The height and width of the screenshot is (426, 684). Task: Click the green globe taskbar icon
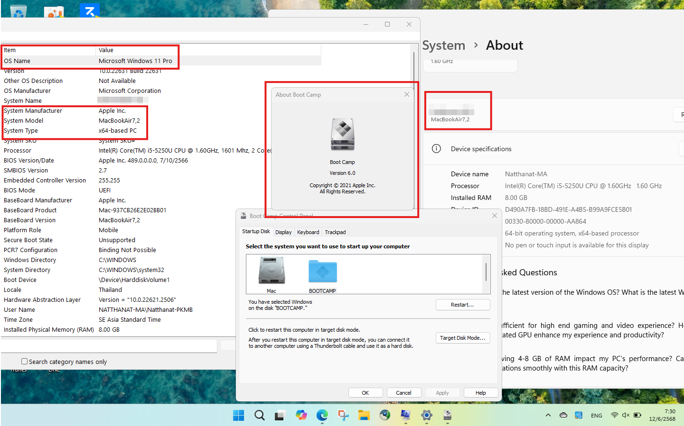click(x=385, y=416)
